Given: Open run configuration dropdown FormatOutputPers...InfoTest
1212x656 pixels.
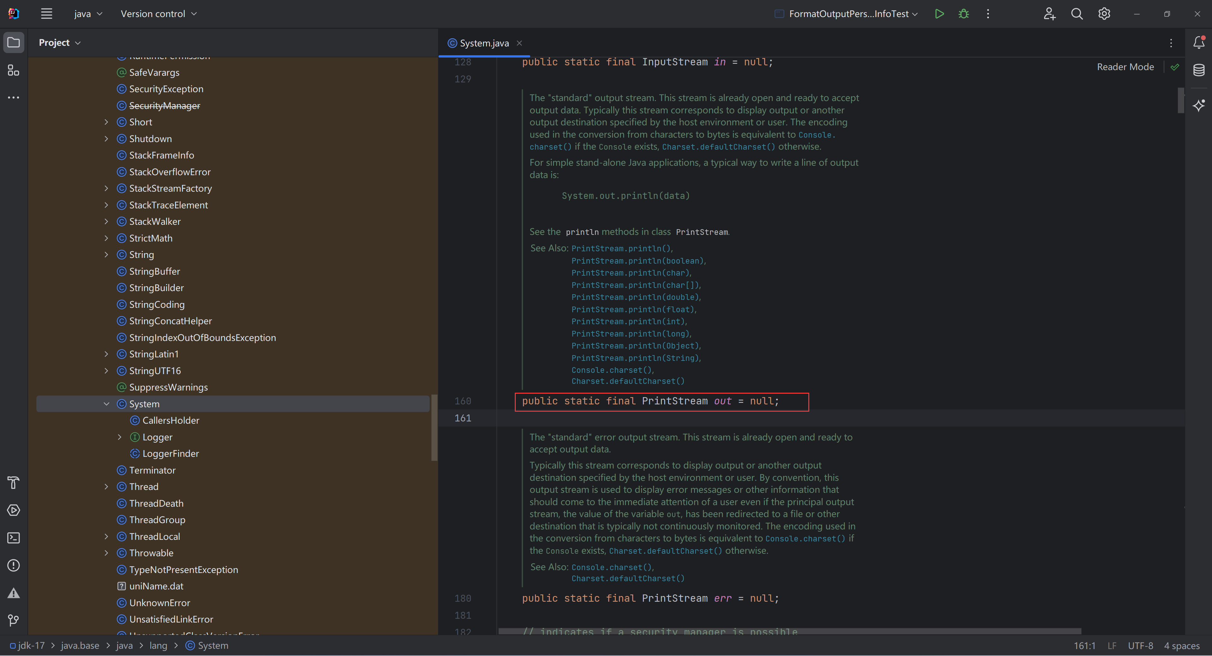Looking at the screenshot, I should 847,14.
